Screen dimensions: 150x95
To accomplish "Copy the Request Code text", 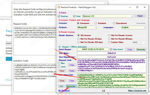I will pyautogui.click(x=72, y=65).
